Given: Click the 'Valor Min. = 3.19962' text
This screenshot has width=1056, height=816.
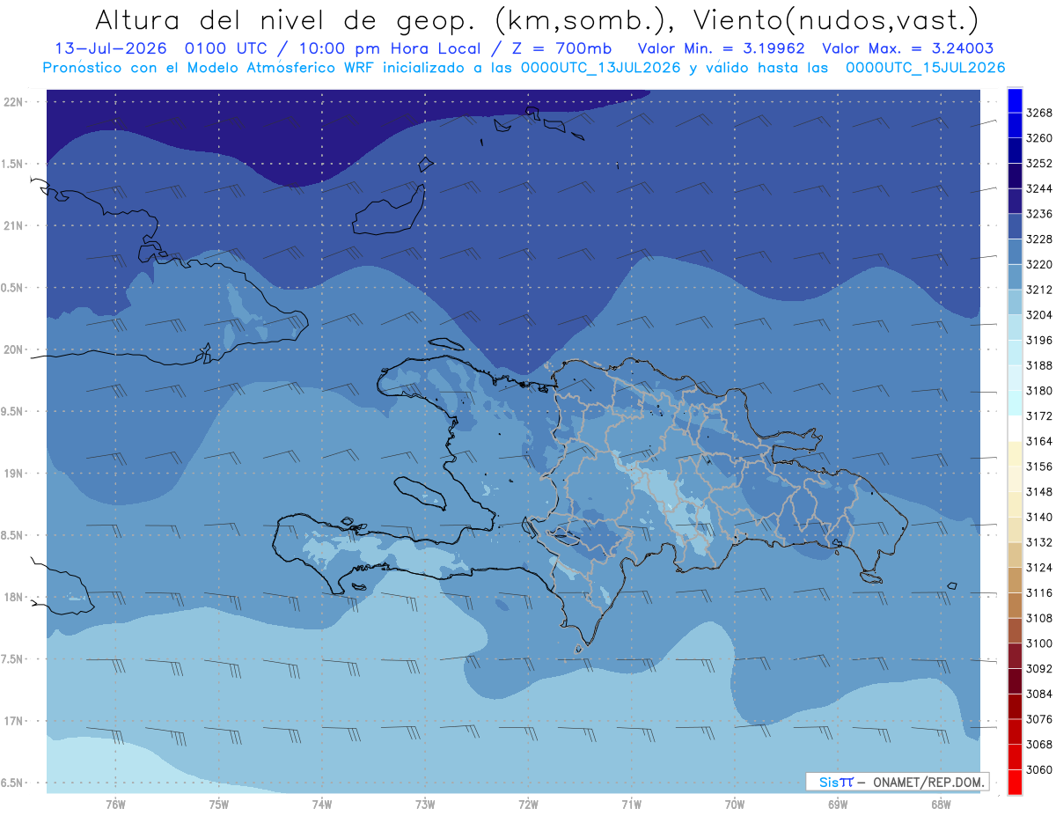Looking at the screenshot, I should click(722, 48).
